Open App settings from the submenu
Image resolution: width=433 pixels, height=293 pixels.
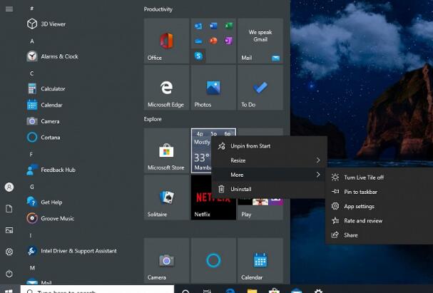[359, 206]
